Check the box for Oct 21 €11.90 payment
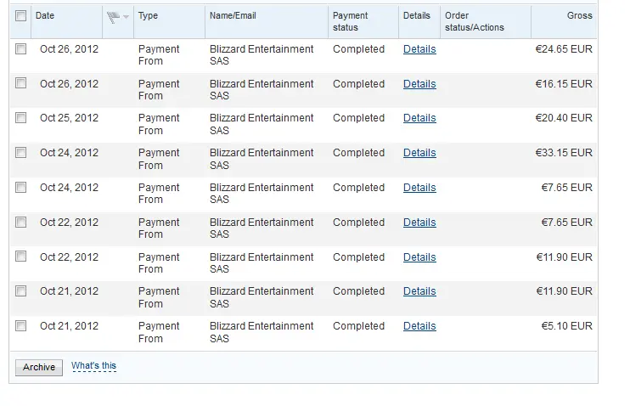Screen dimensions: 630x406 tap(21, 291)
